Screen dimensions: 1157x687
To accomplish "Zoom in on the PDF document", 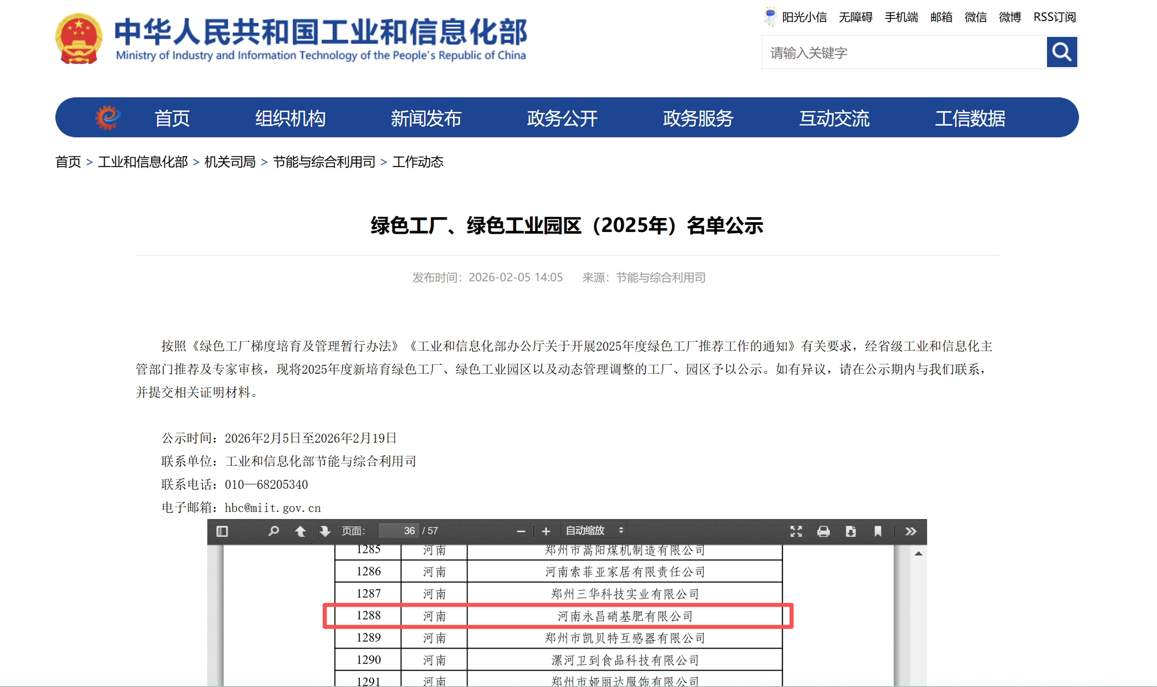I will click(547, 531).
